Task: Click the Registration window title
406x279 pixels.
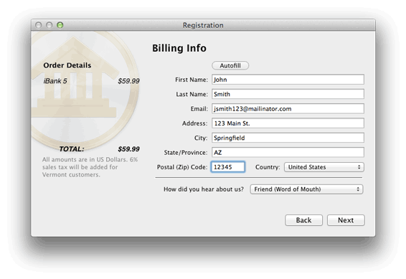Action: (203, 25)
